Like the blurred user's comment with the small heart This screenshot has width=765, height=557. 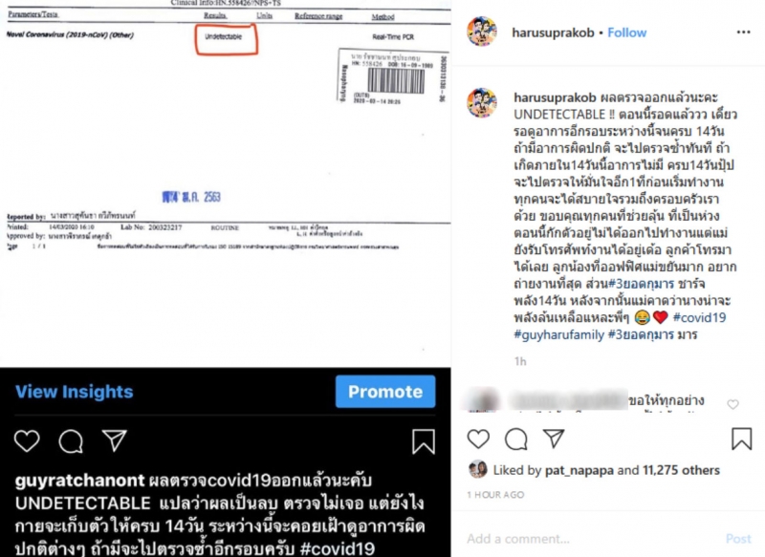click(732, 404)
